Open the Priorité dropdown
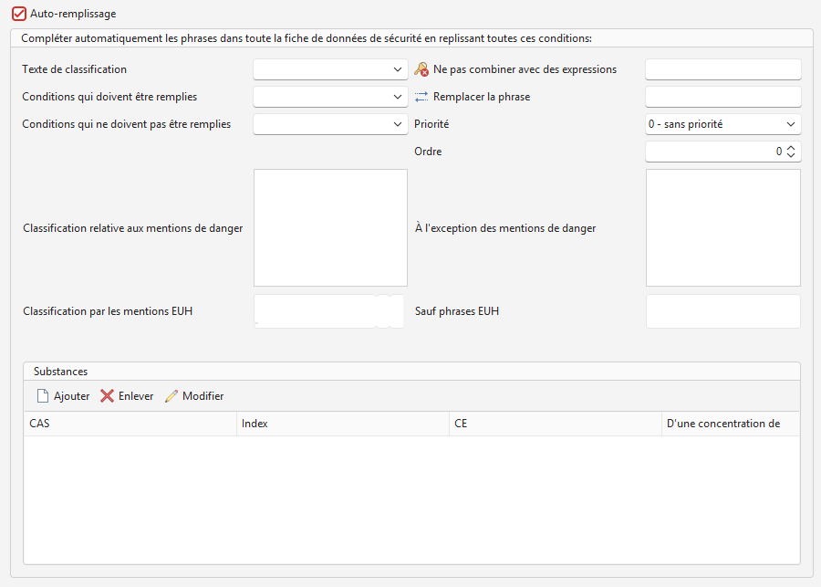The image size is (821, 587). click(723, 124)
